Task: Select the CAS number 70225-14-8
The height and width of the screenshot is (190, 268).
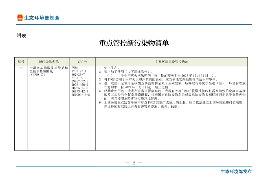Action: [x=79, y=88]
